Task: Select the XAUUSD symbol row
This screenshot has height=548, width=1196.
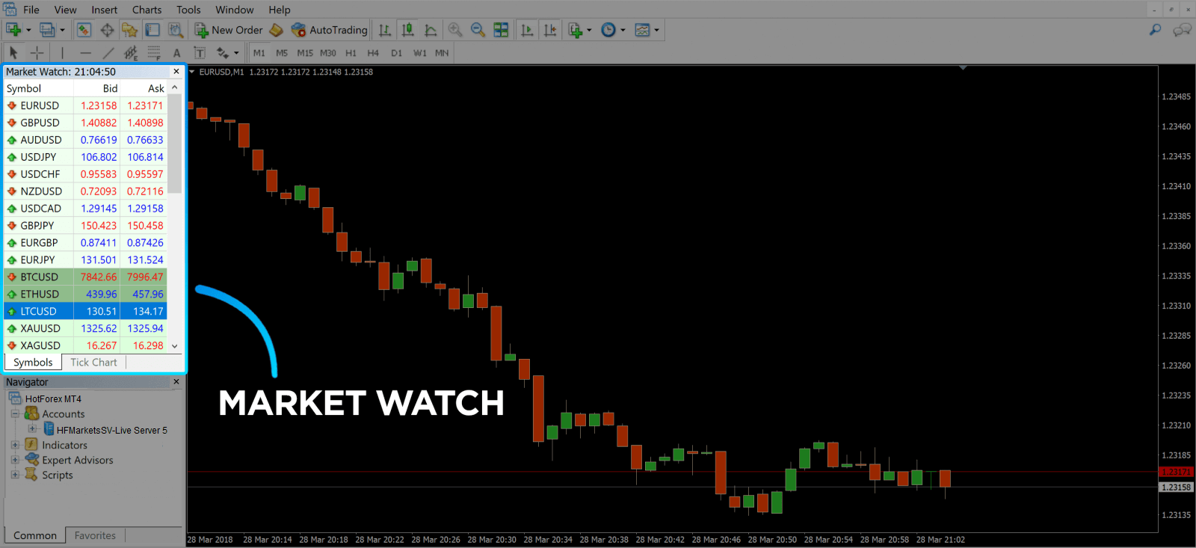Action: (85, 328)
